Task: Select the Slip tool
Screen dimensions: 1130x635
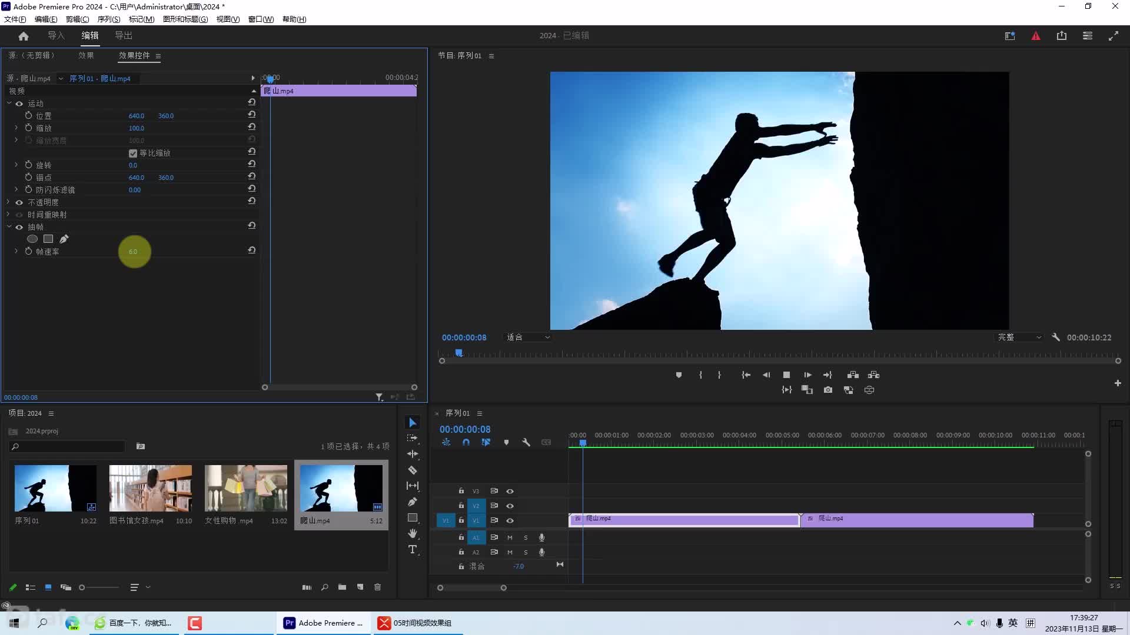Action: pyautogui.click(x=413, y=486)
